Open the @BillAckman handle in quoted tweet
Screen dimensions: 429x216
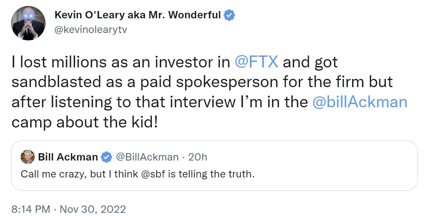click(x=147, y=157)
